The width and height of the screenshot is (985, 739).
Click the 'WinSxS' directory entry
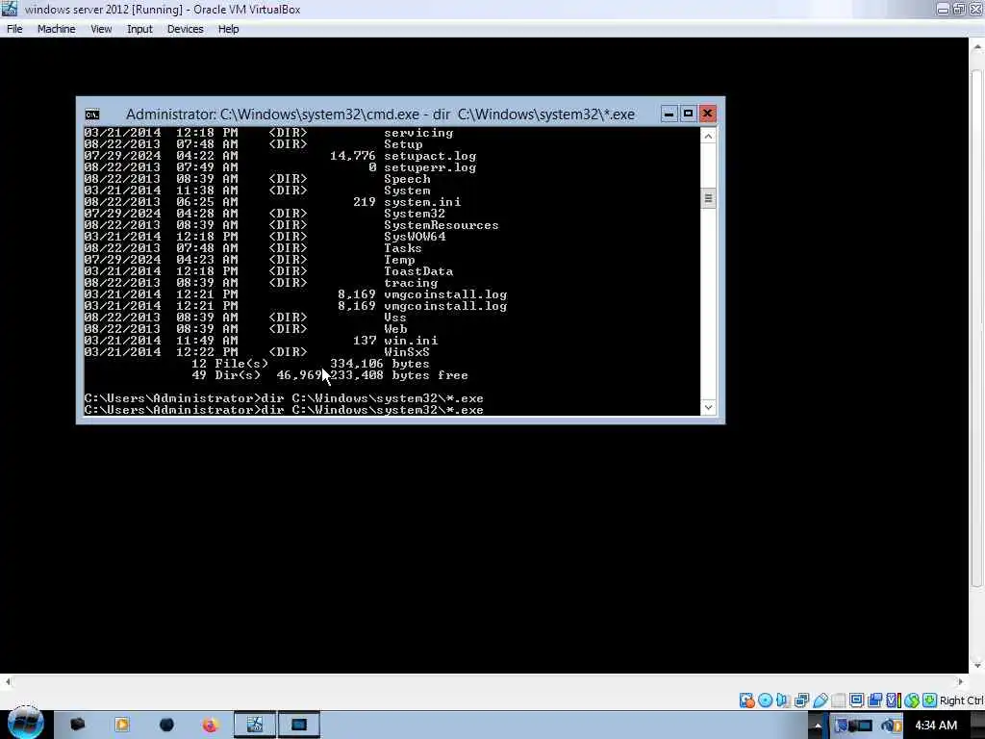[x=407, y=352]
